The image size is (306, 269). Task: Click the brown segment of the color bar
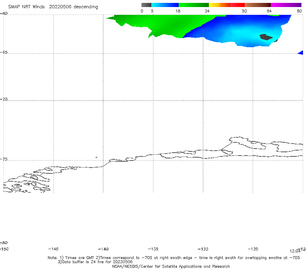(x=258, y=5)
